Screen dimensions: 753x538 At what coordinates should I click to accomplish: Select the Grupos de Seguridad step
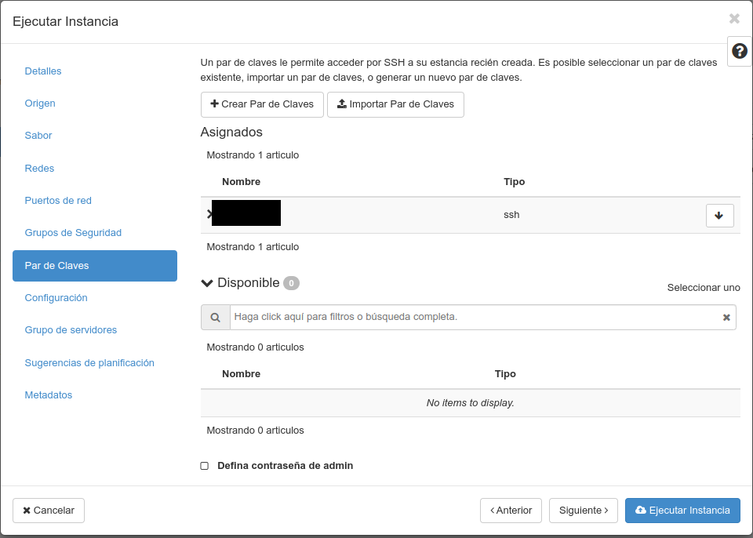coord(73,232)
